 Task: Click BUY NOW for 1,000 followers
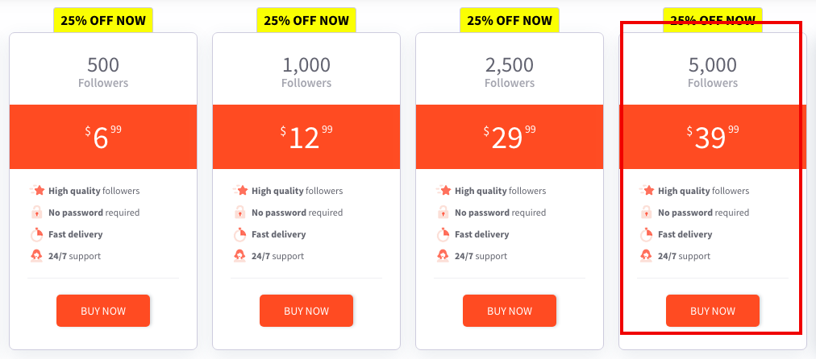pyautogui.click(x=306, y=311)
